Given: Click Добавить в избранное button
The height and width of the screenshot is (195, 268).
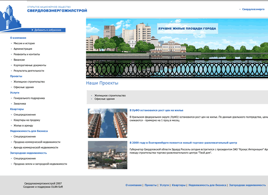Looking at the screenshot, I should click(46, 30).
